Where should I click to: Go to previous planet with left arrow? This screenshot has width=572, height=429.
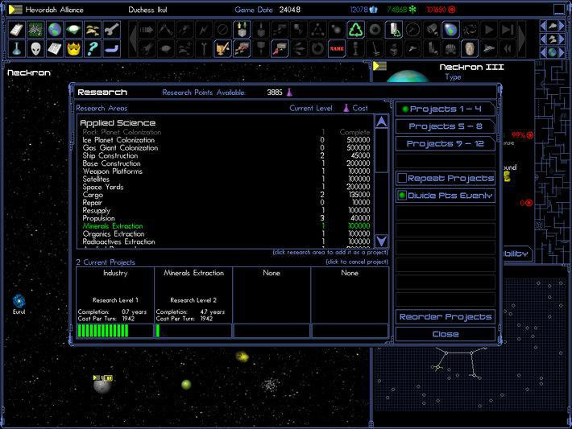pos(544,52)
